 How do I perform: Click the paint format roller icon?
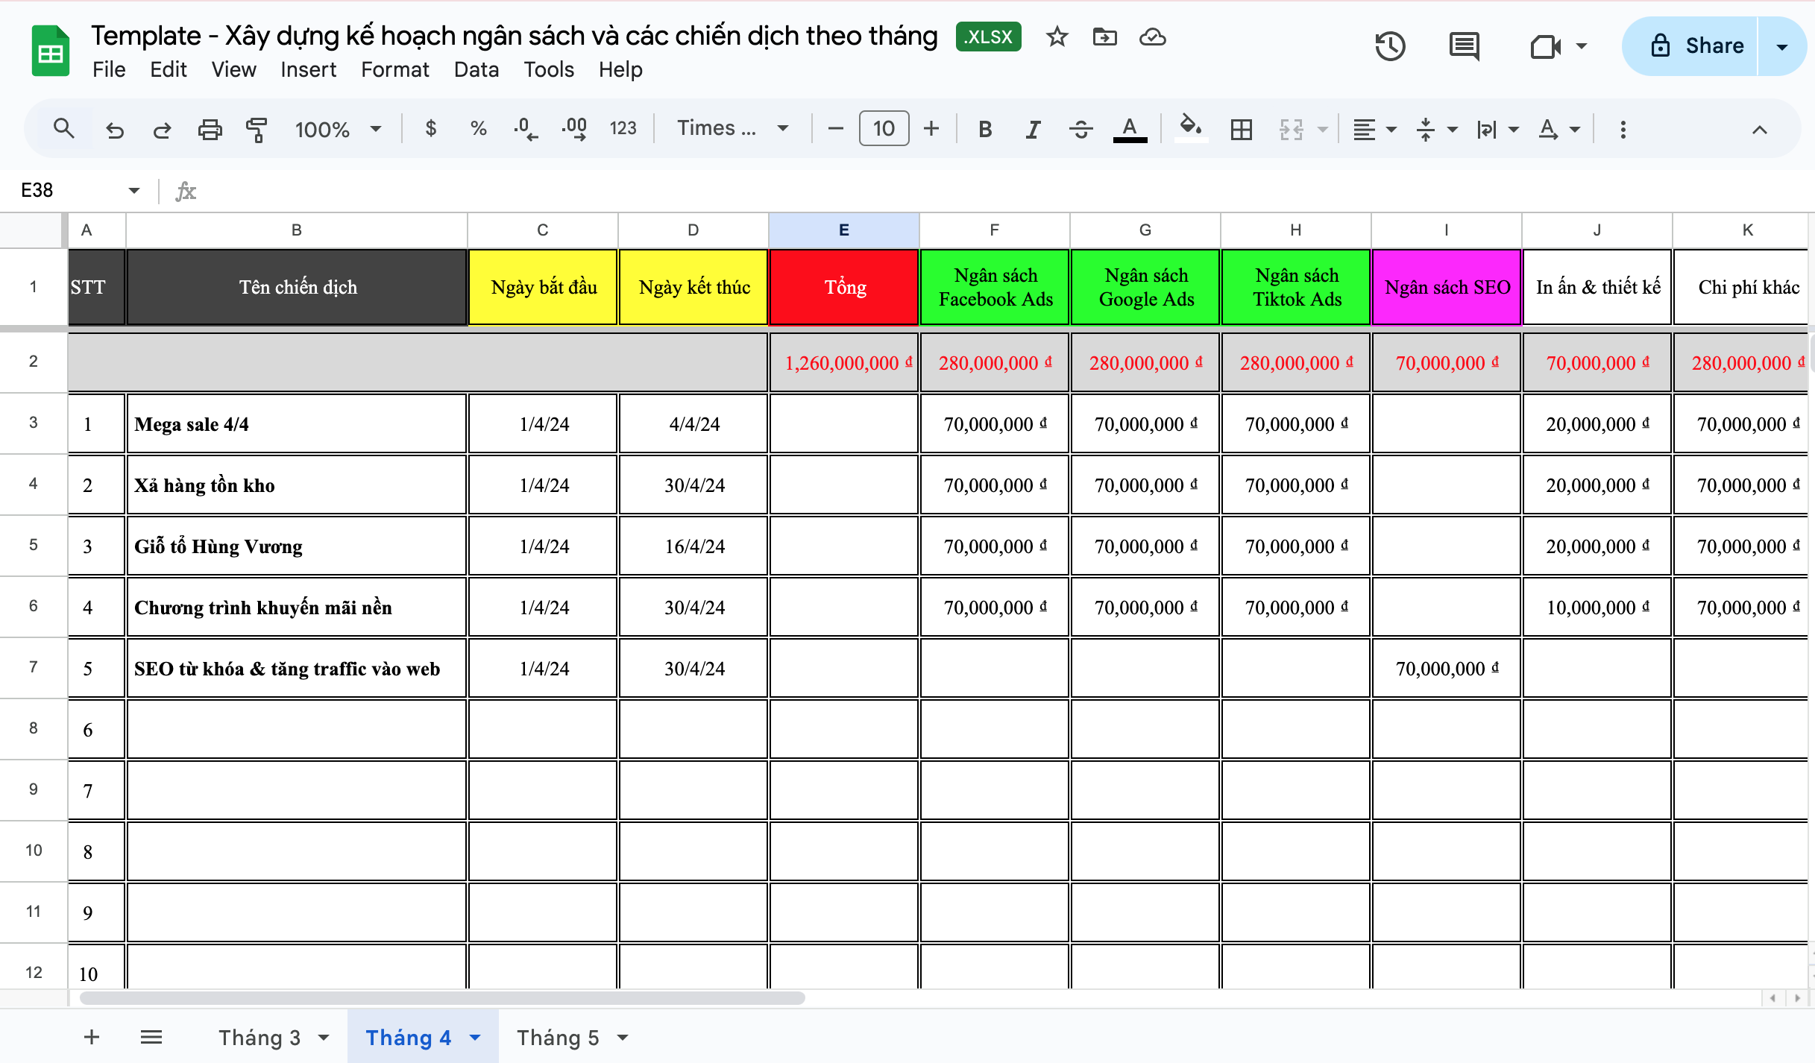coord(257,130)
